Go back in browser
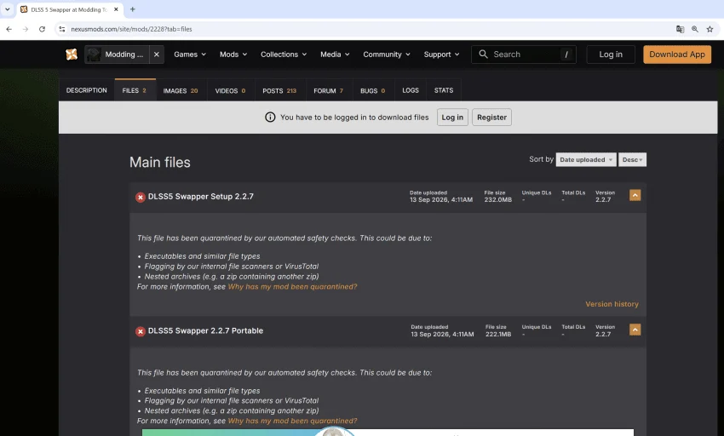Screen dimensions: 724x436 (x=9, y=29)
